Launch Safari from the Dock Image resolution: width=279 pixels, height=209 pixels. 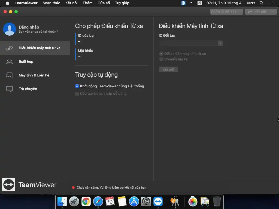click(98, 201)
